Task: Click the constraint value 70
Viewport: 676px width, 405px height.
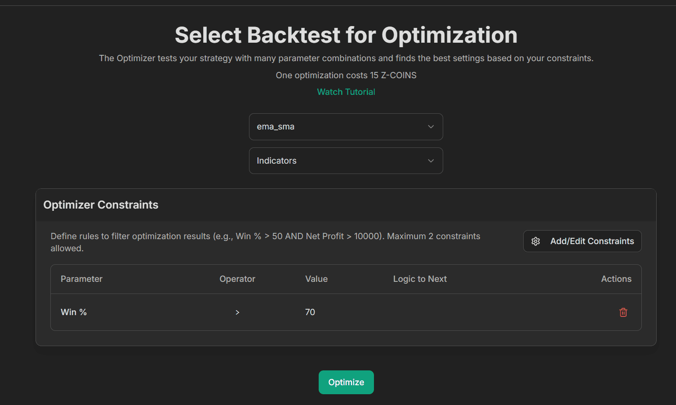Action: (310, 312)
